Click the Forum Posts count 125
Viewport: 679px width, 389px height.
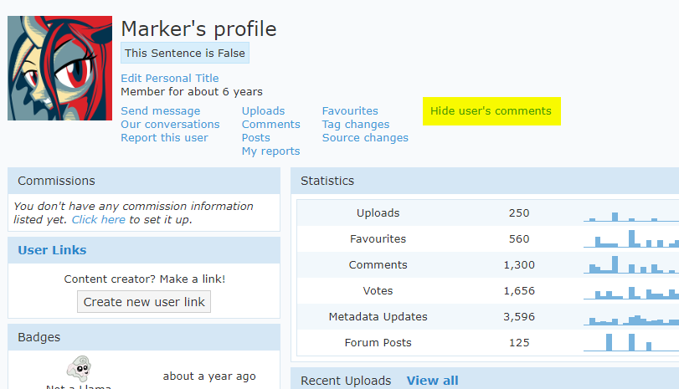[519, 343]
